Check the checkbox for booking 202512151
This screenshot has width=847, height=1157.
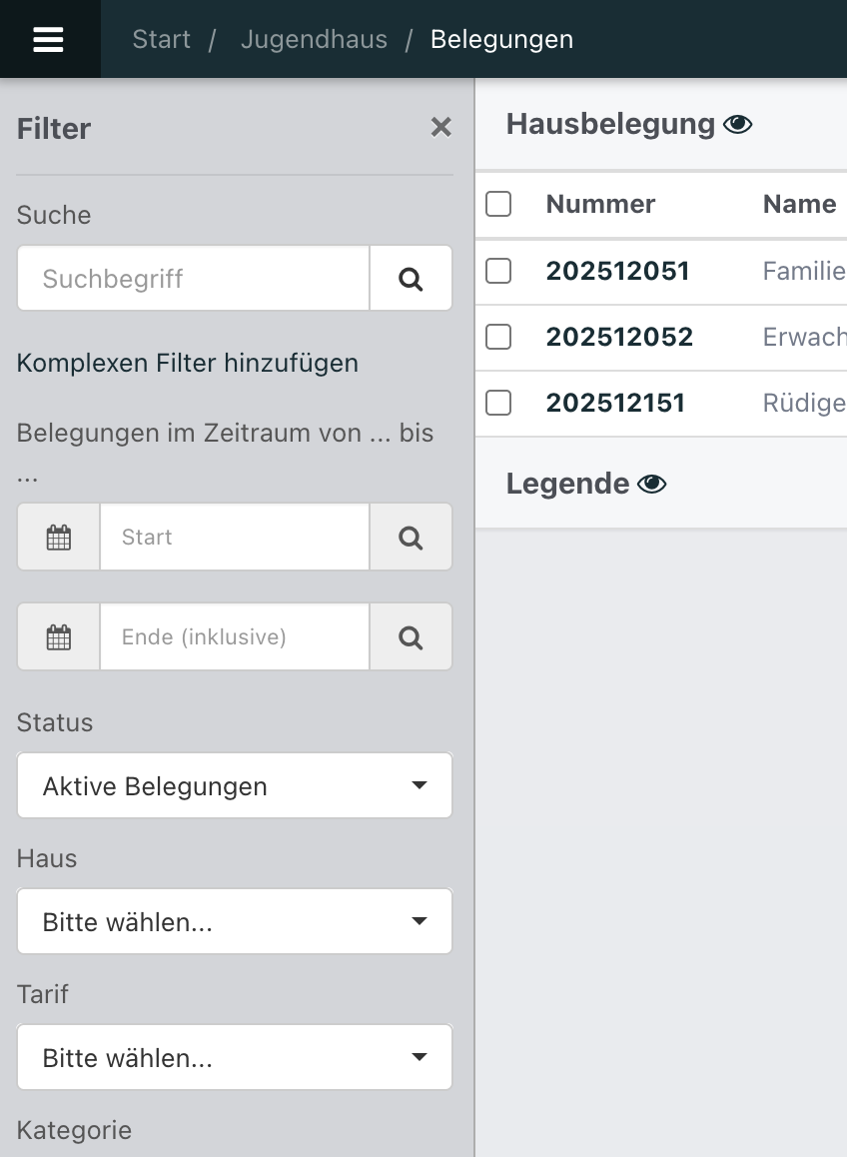(x=498, y=403)
